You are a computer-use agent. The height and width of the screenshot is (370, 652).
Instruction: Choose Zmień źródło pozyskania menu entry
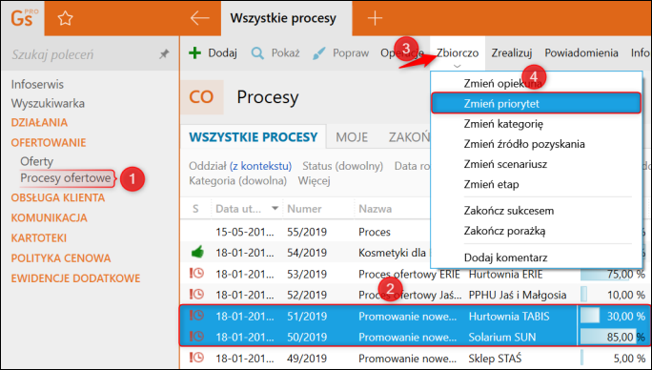pos(537,144)
